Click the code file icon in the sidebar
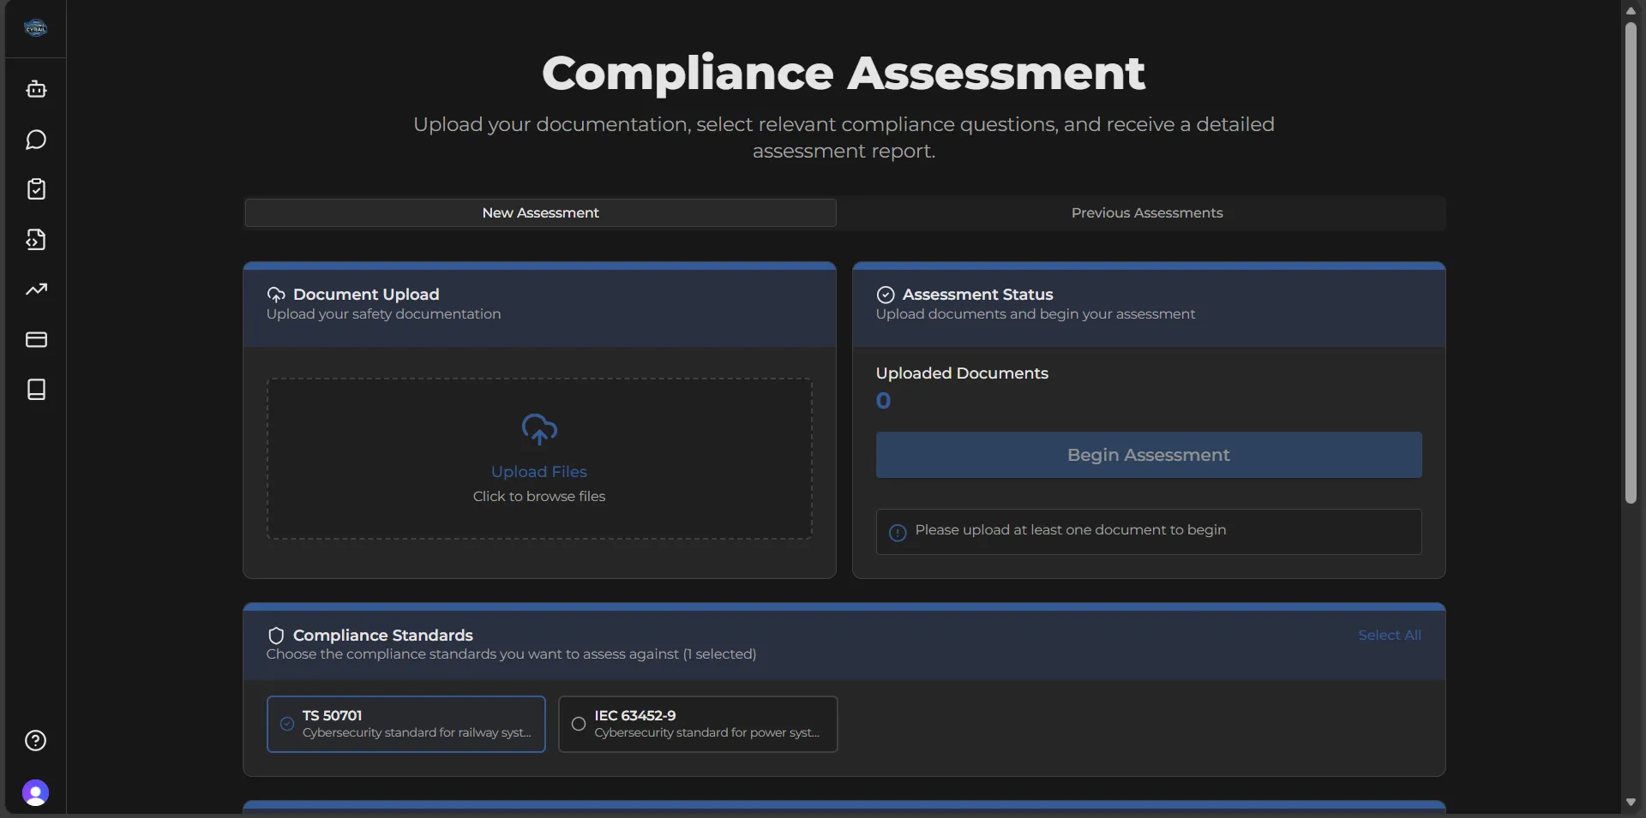 [x=35, y=240]
